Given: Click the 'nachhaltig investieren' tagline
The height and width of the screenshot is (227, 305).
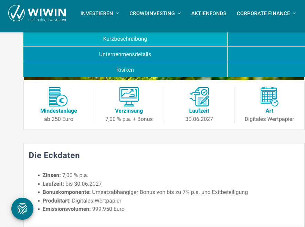Looking at the screenshot, I should click(x=47, y=20).
